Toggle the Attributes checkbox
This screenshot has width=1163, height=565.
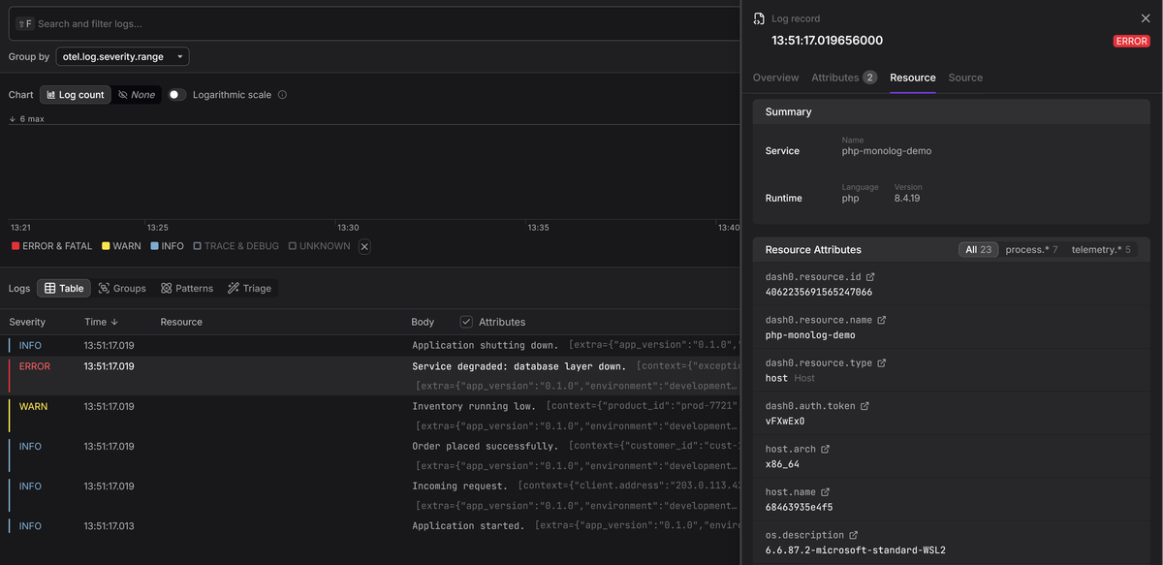pyautogui.click(x=466, y=322)
